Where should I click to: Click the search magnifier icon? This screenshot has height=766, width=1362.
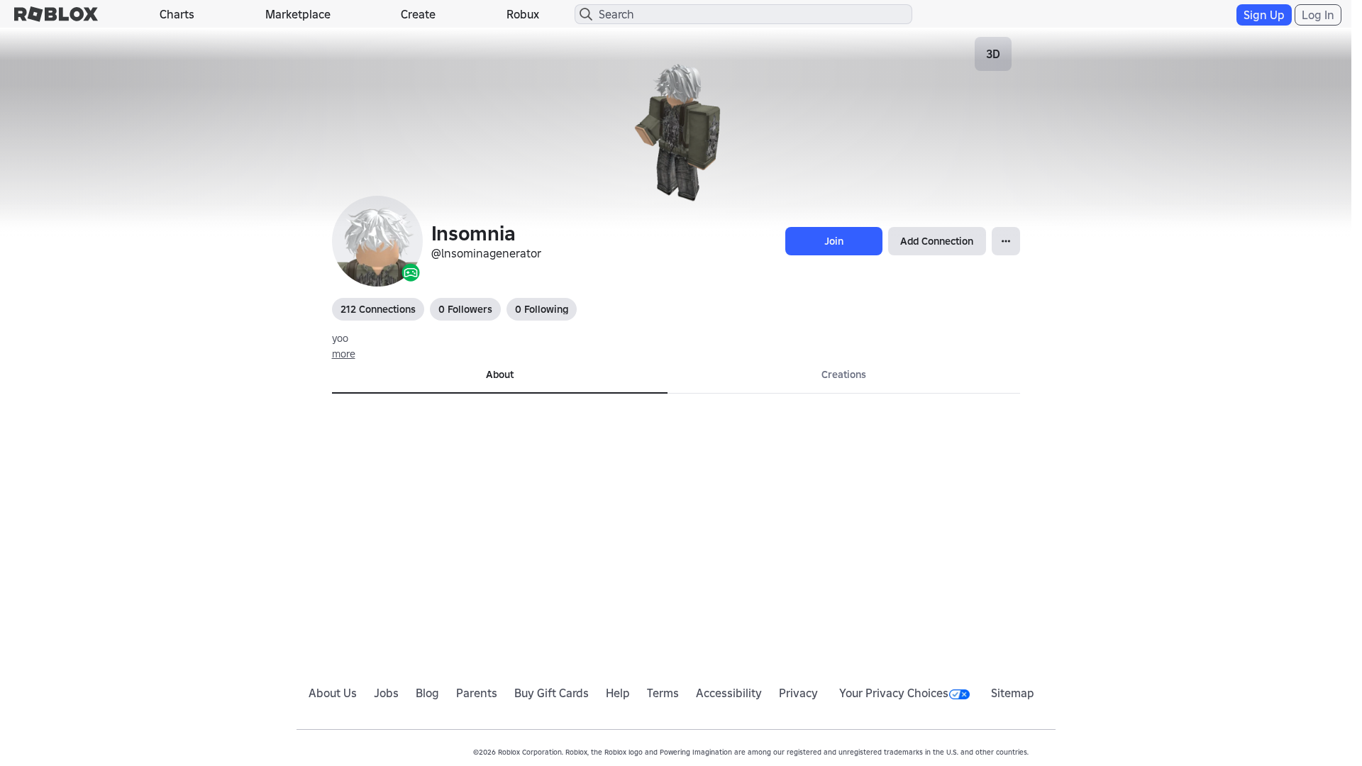point(585,14)
